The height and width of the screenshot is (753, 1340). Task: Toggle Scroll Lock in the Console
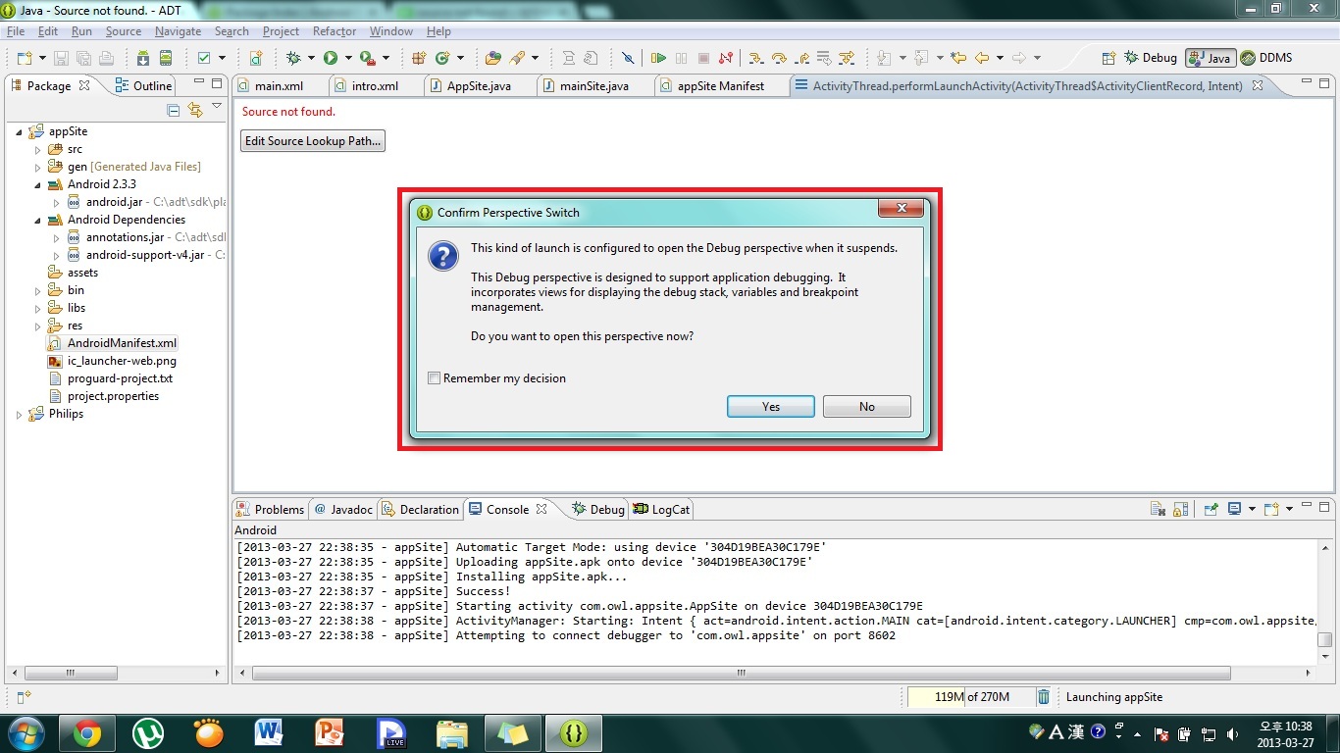point(1181,509)
